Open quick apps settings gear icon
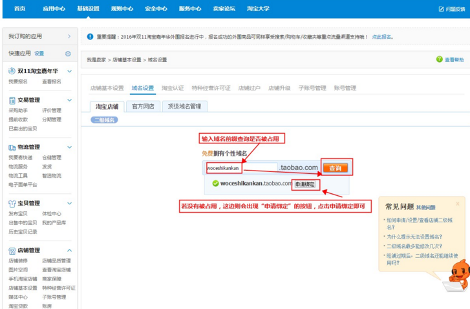The width and height of the screenshot is (470, 309). (68, 54)
